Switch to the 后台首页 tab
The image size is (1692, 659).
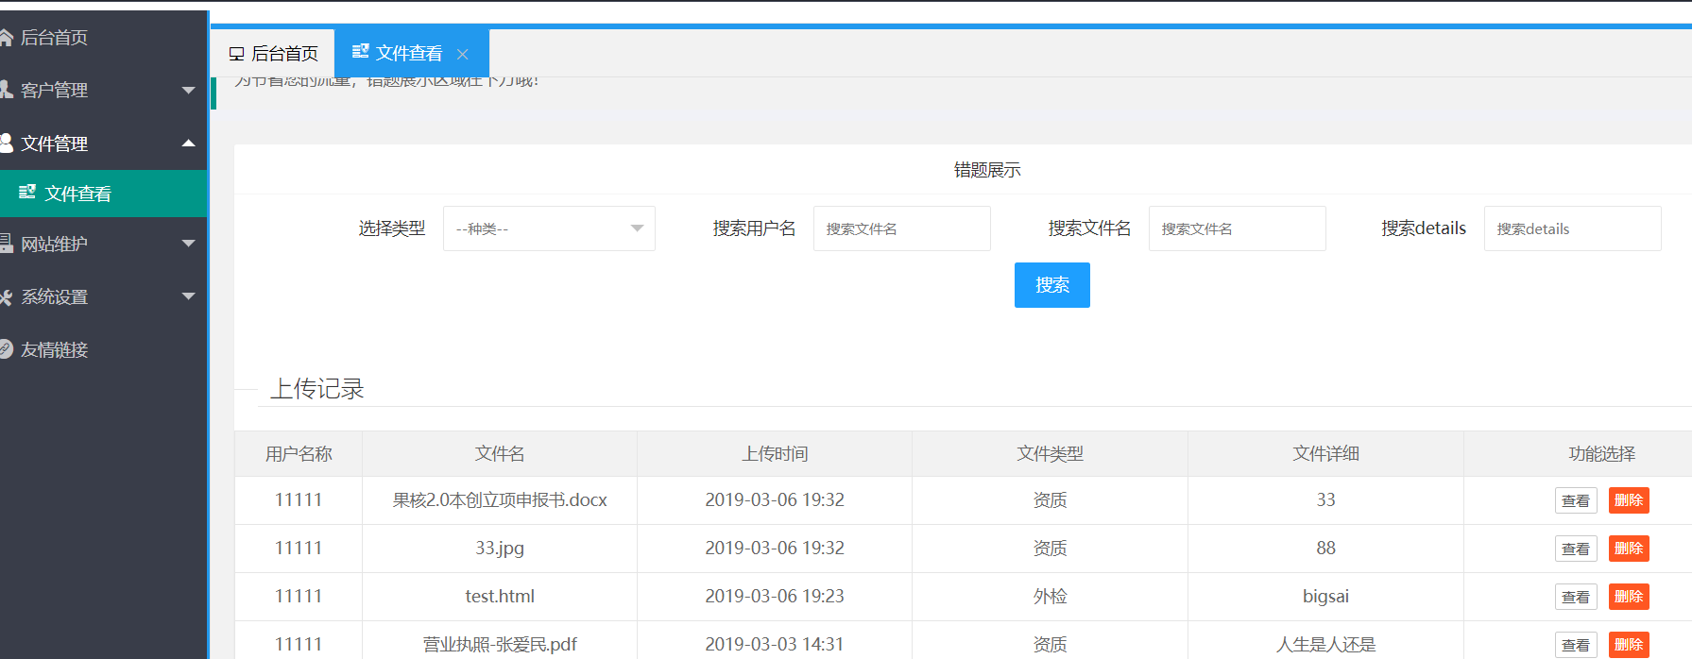click(273, 54)
